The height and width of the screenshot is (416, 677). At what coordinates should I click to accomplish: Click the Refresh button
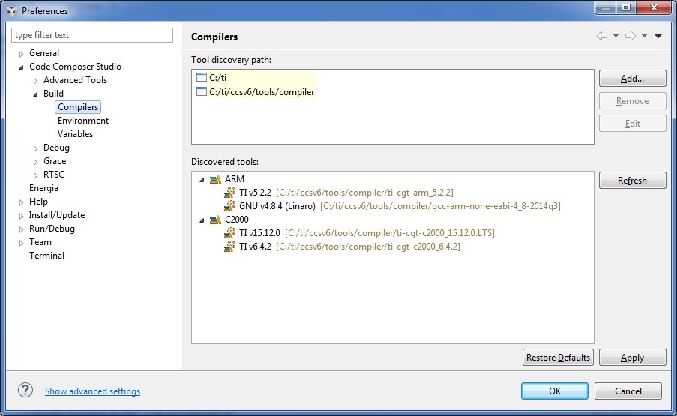coord(632,181)
